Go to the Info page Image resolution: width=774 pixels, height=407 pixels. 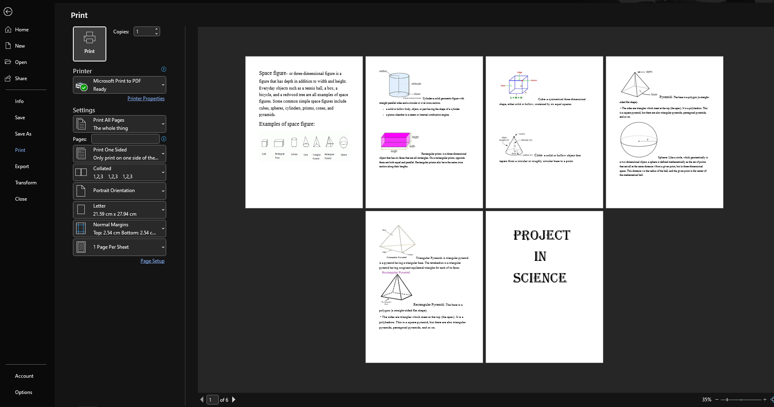pyautogui.click(x=19, y=101)
